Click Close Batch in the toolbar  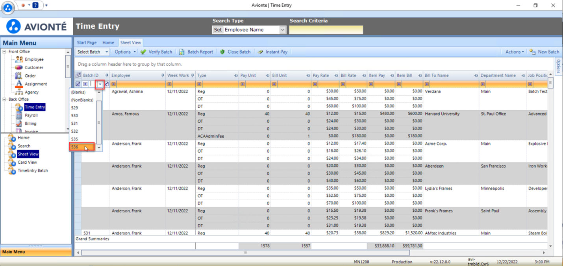[x=235, y=52]
